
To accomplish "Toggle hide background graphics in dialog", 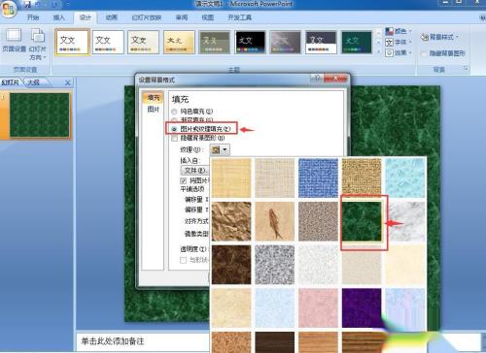I will [175, 139].
